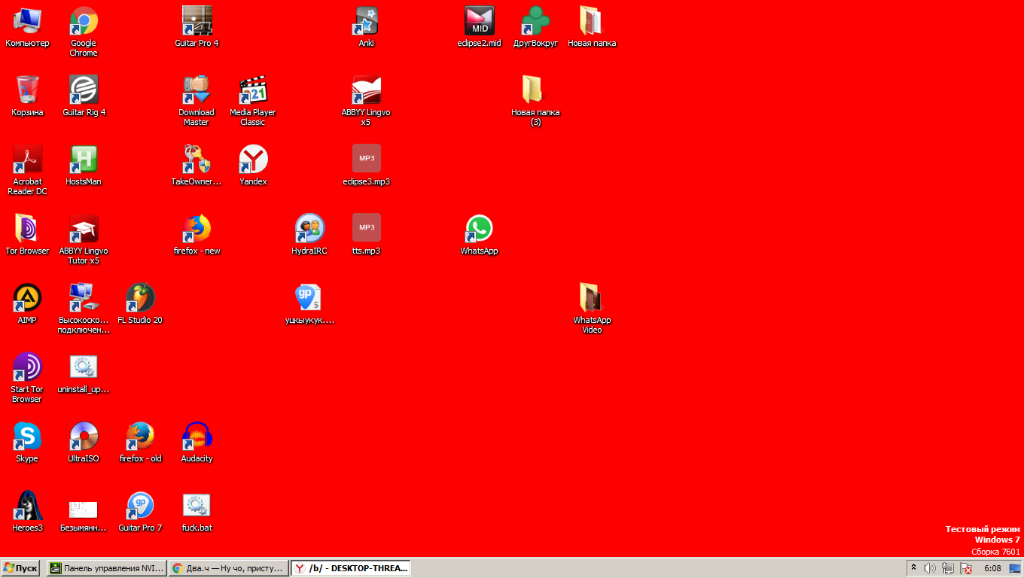Open the network connection tray icon
The width and height of the screenshot is (1024, 578).
948,568
